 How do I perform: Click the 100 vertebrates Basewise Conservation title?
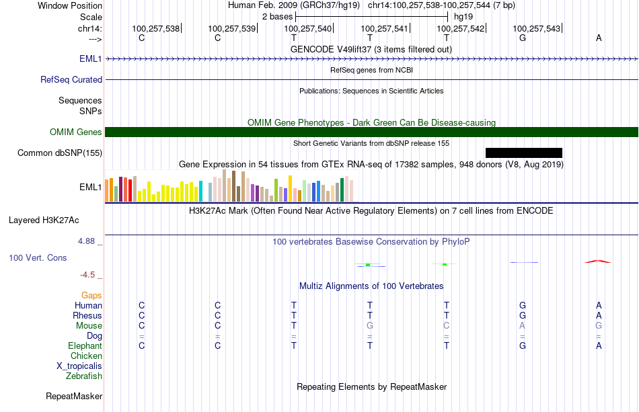point(371,242)
